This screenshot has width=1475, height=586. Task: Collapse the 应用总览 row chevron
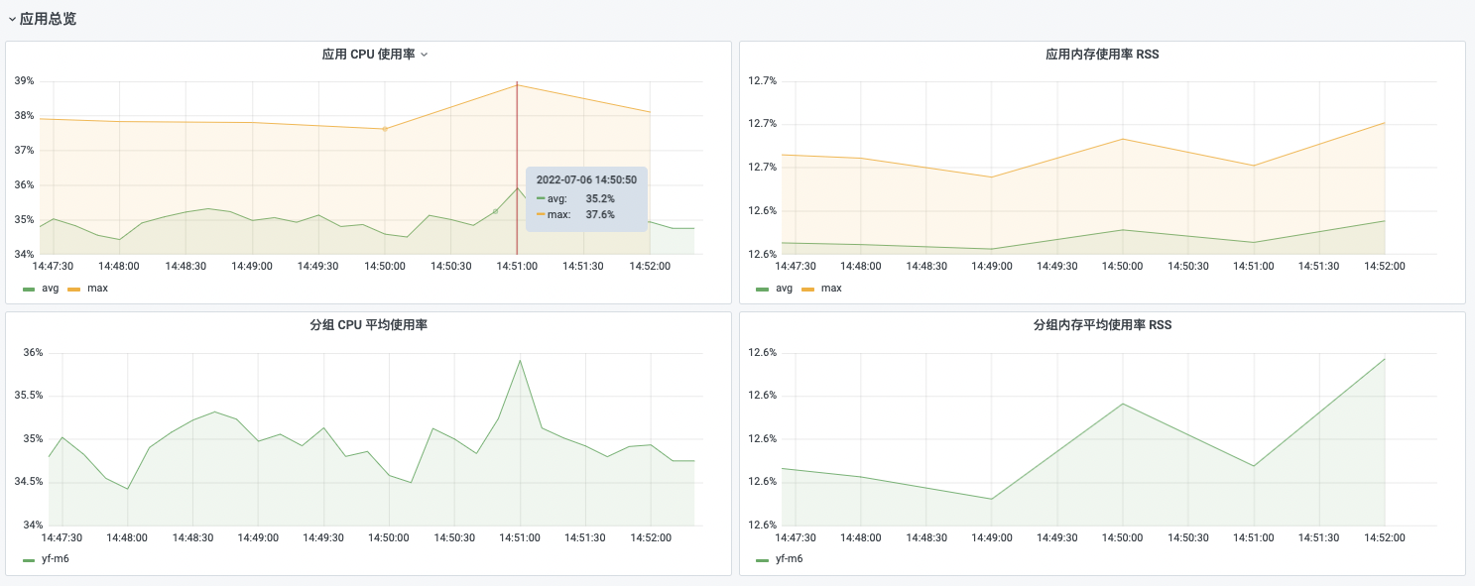pos(12,19)
